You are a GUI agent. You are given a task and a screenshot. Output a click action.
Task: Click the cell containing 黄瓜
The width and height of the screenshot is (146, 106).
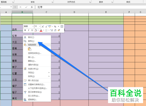(17, 97)
